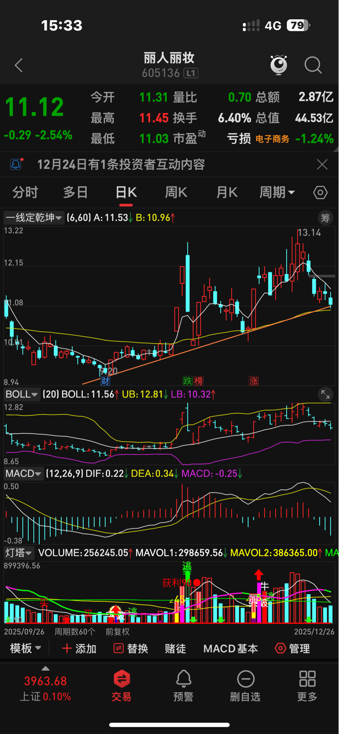This screenshot has height=734, width=339.
Task: Open the 交易 trade icon
Action: point(121,686)
